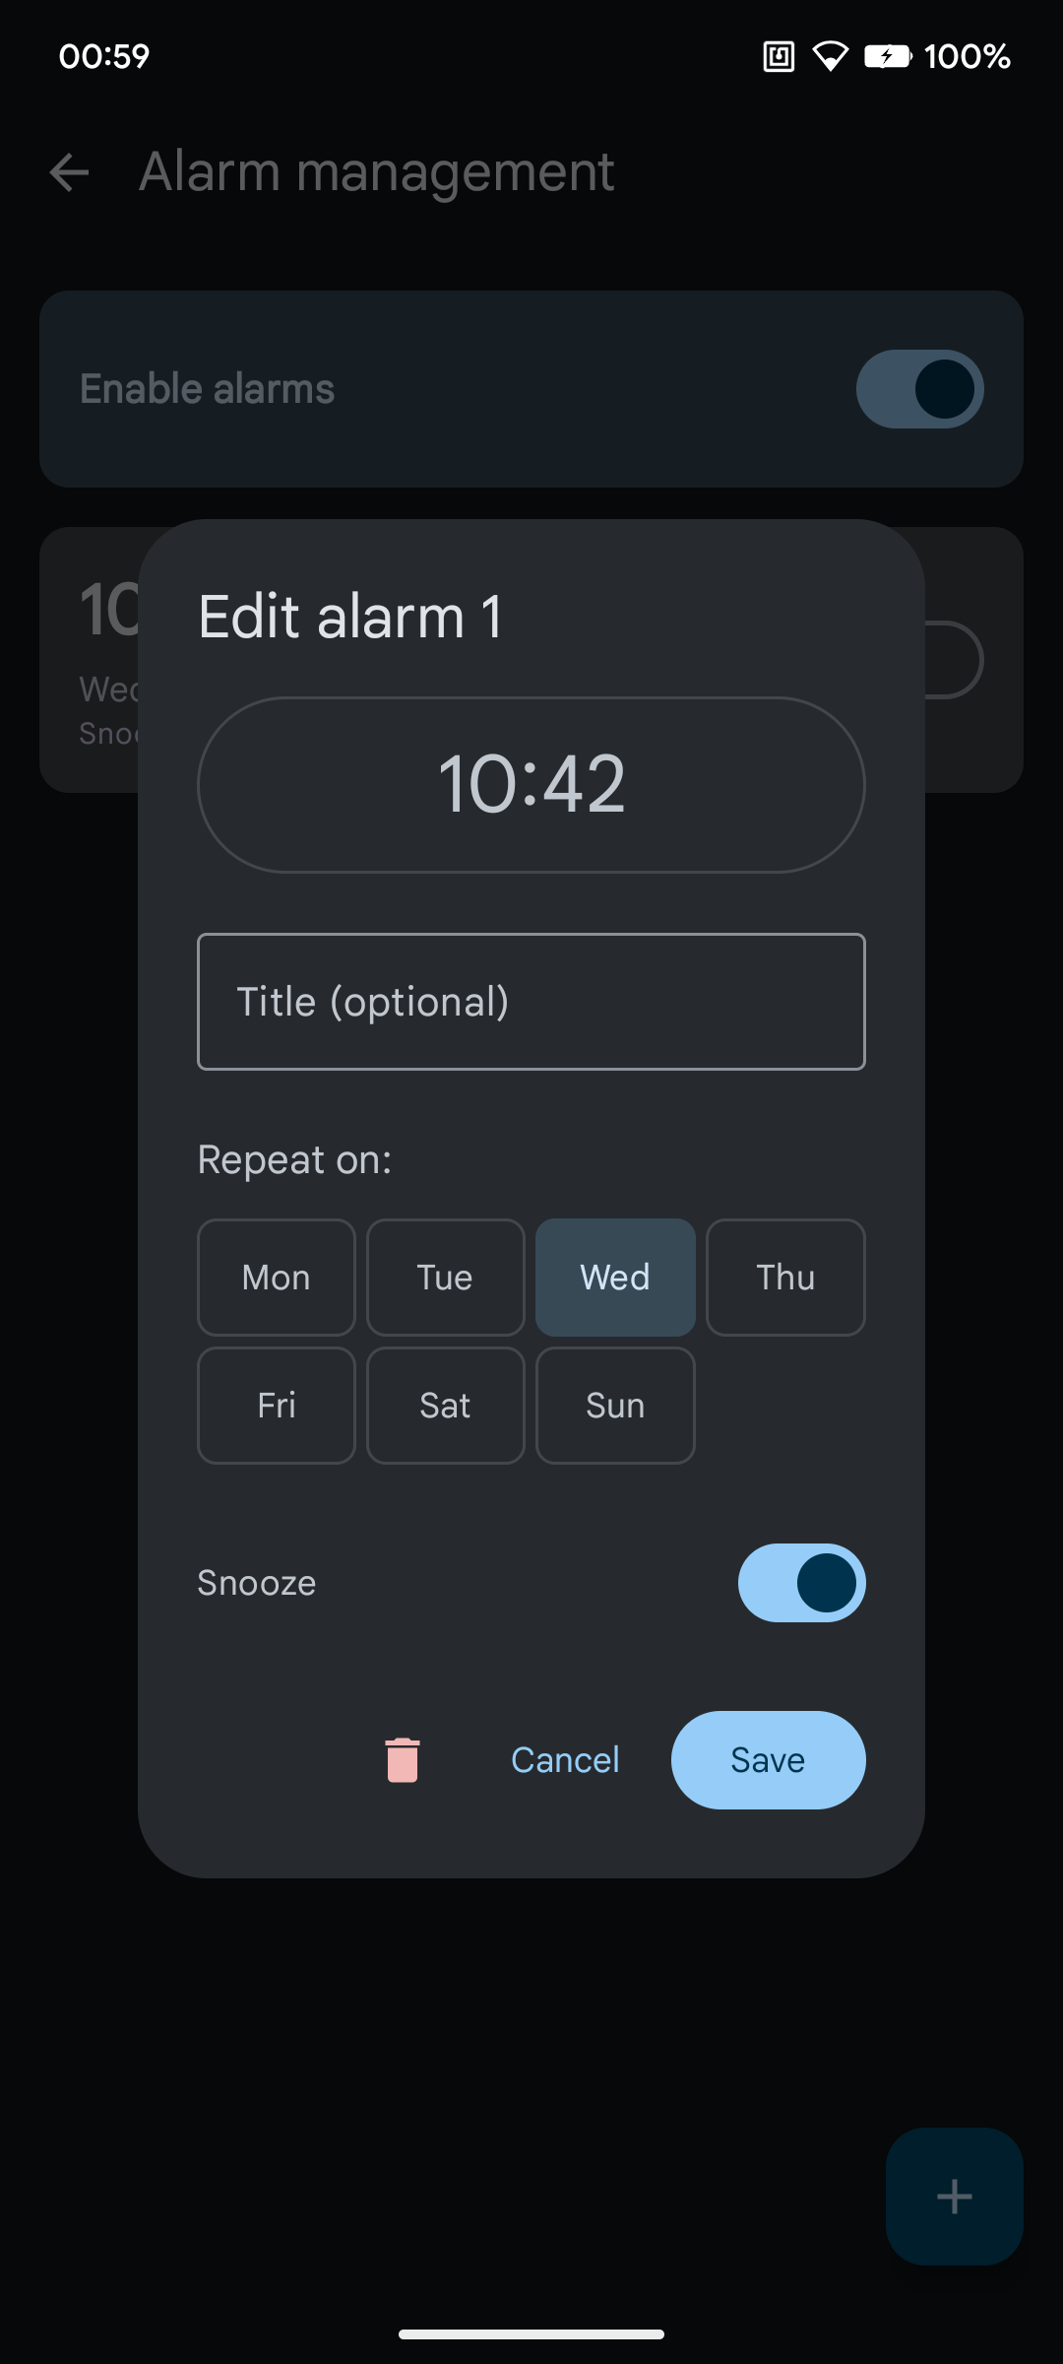1063x2364 pixels.
Task: Turn off the Snooze toggle
Action: pyautogui.click(x=802, y=1582)
